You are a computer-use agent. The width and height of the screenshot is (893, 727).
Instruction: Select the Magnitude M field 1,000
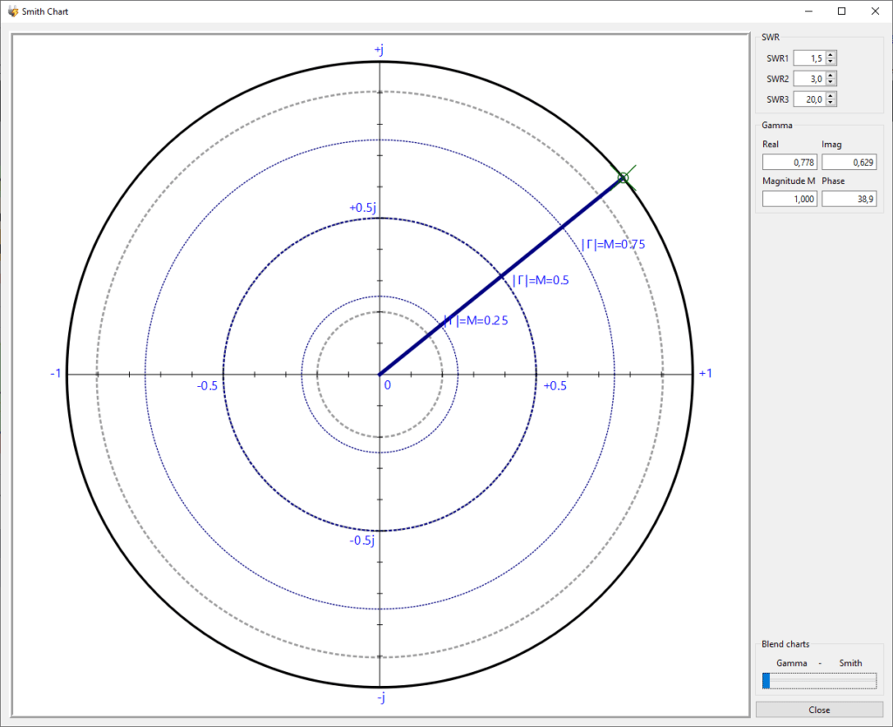click(x=789, y=199)
